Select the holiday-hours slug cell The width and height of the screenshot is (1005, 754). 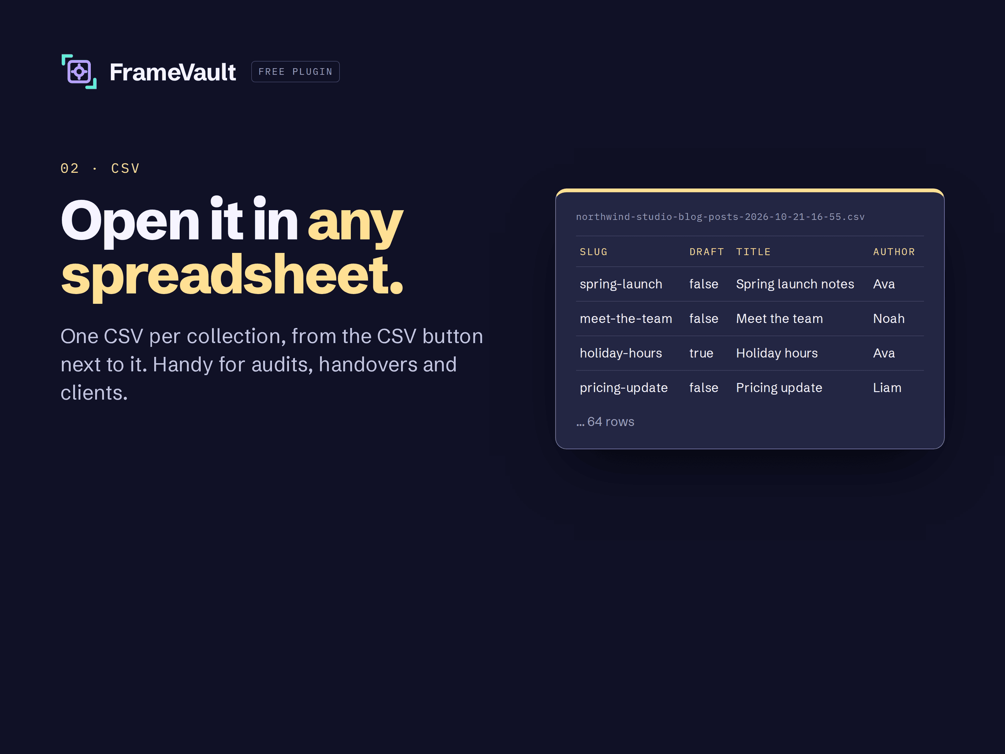(621, 353)
